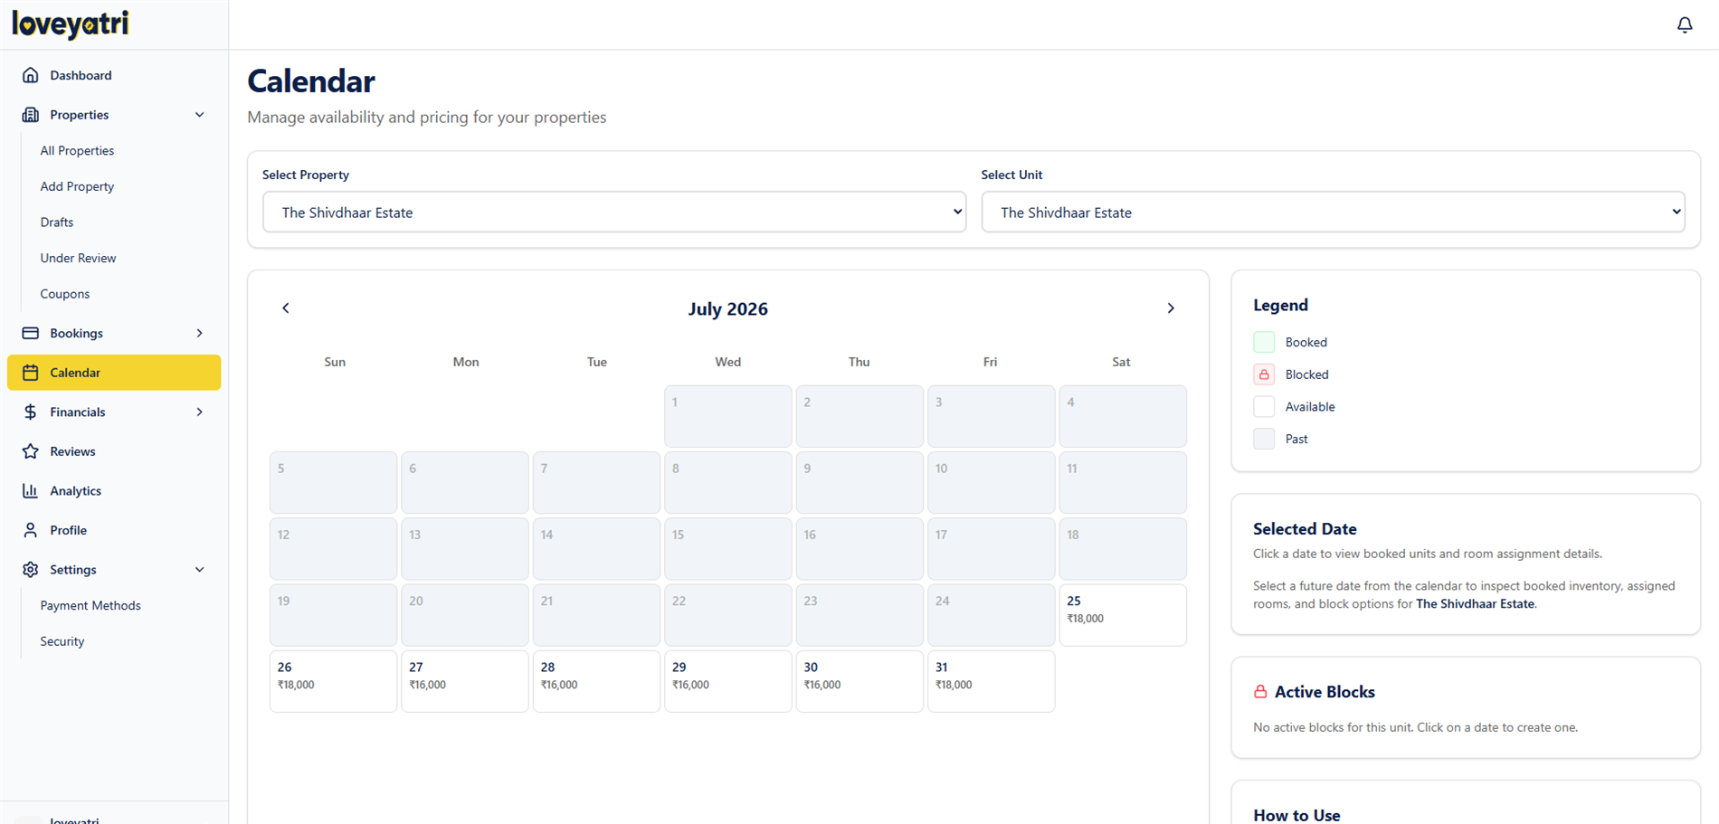Screen dimensions: 1719x824
Task: Open Add Property page
Action: pyautogui.click(x=77, y=186)
